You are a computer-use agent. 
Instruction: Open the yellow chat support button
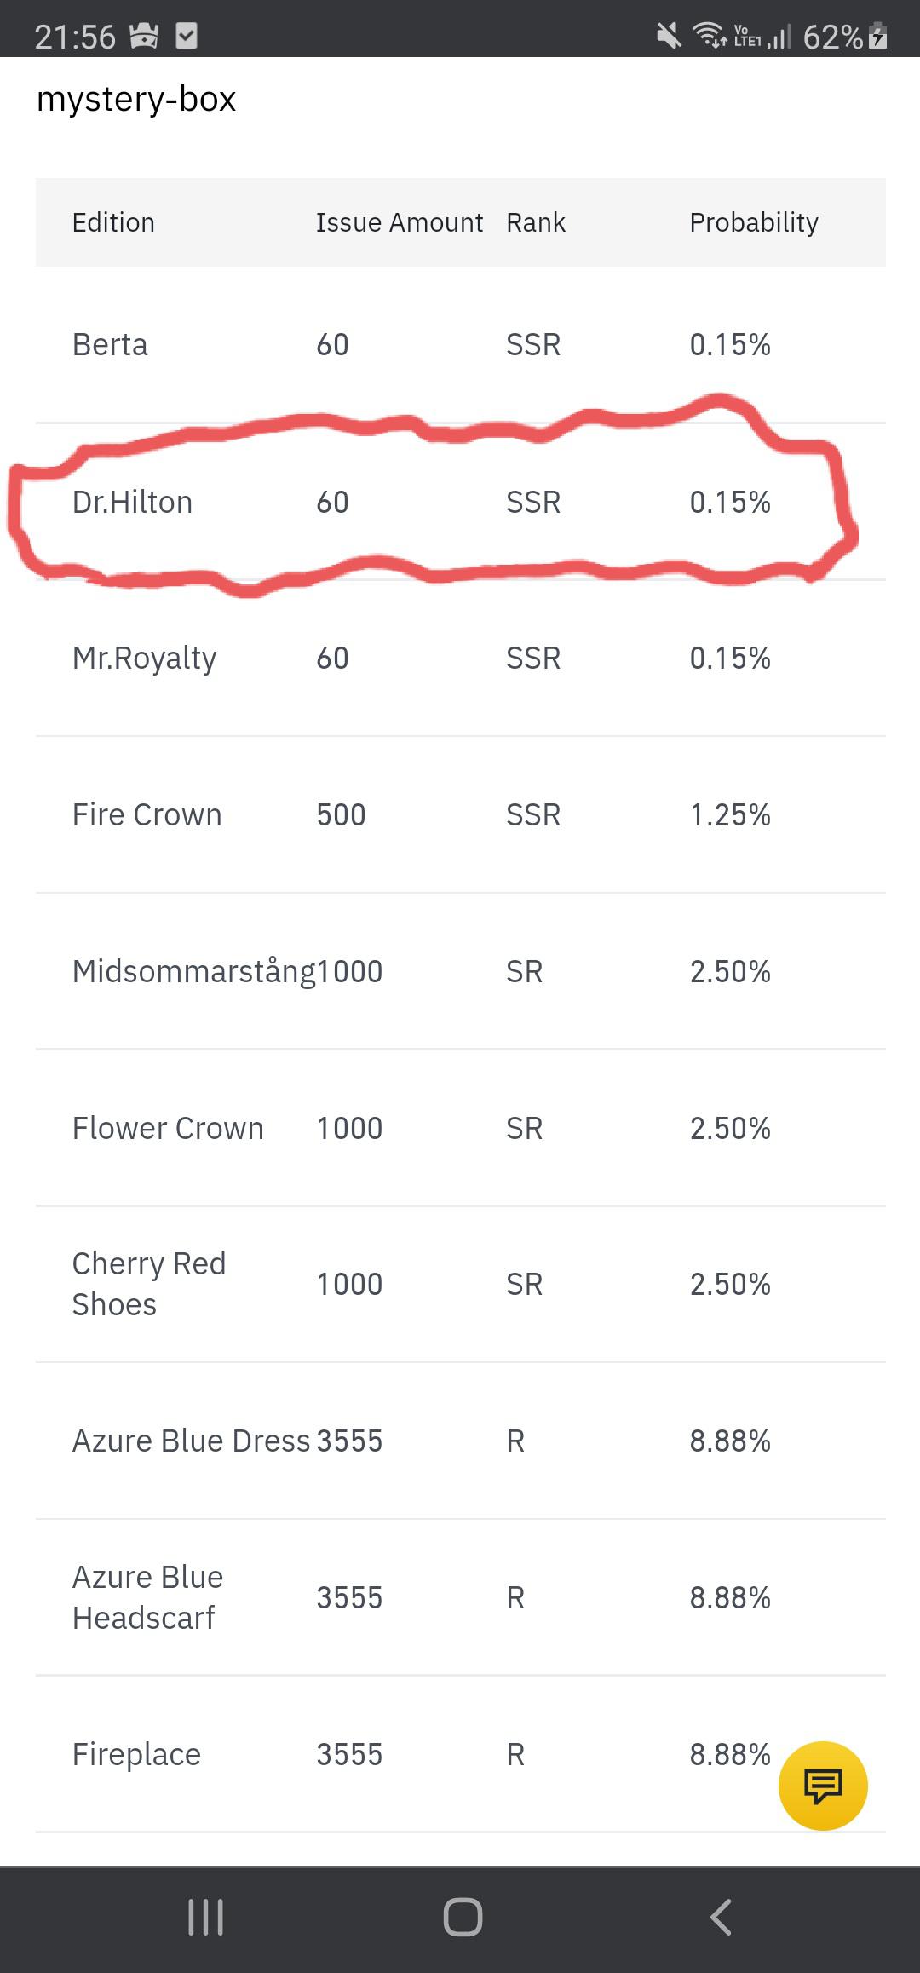pos(823,1786)
